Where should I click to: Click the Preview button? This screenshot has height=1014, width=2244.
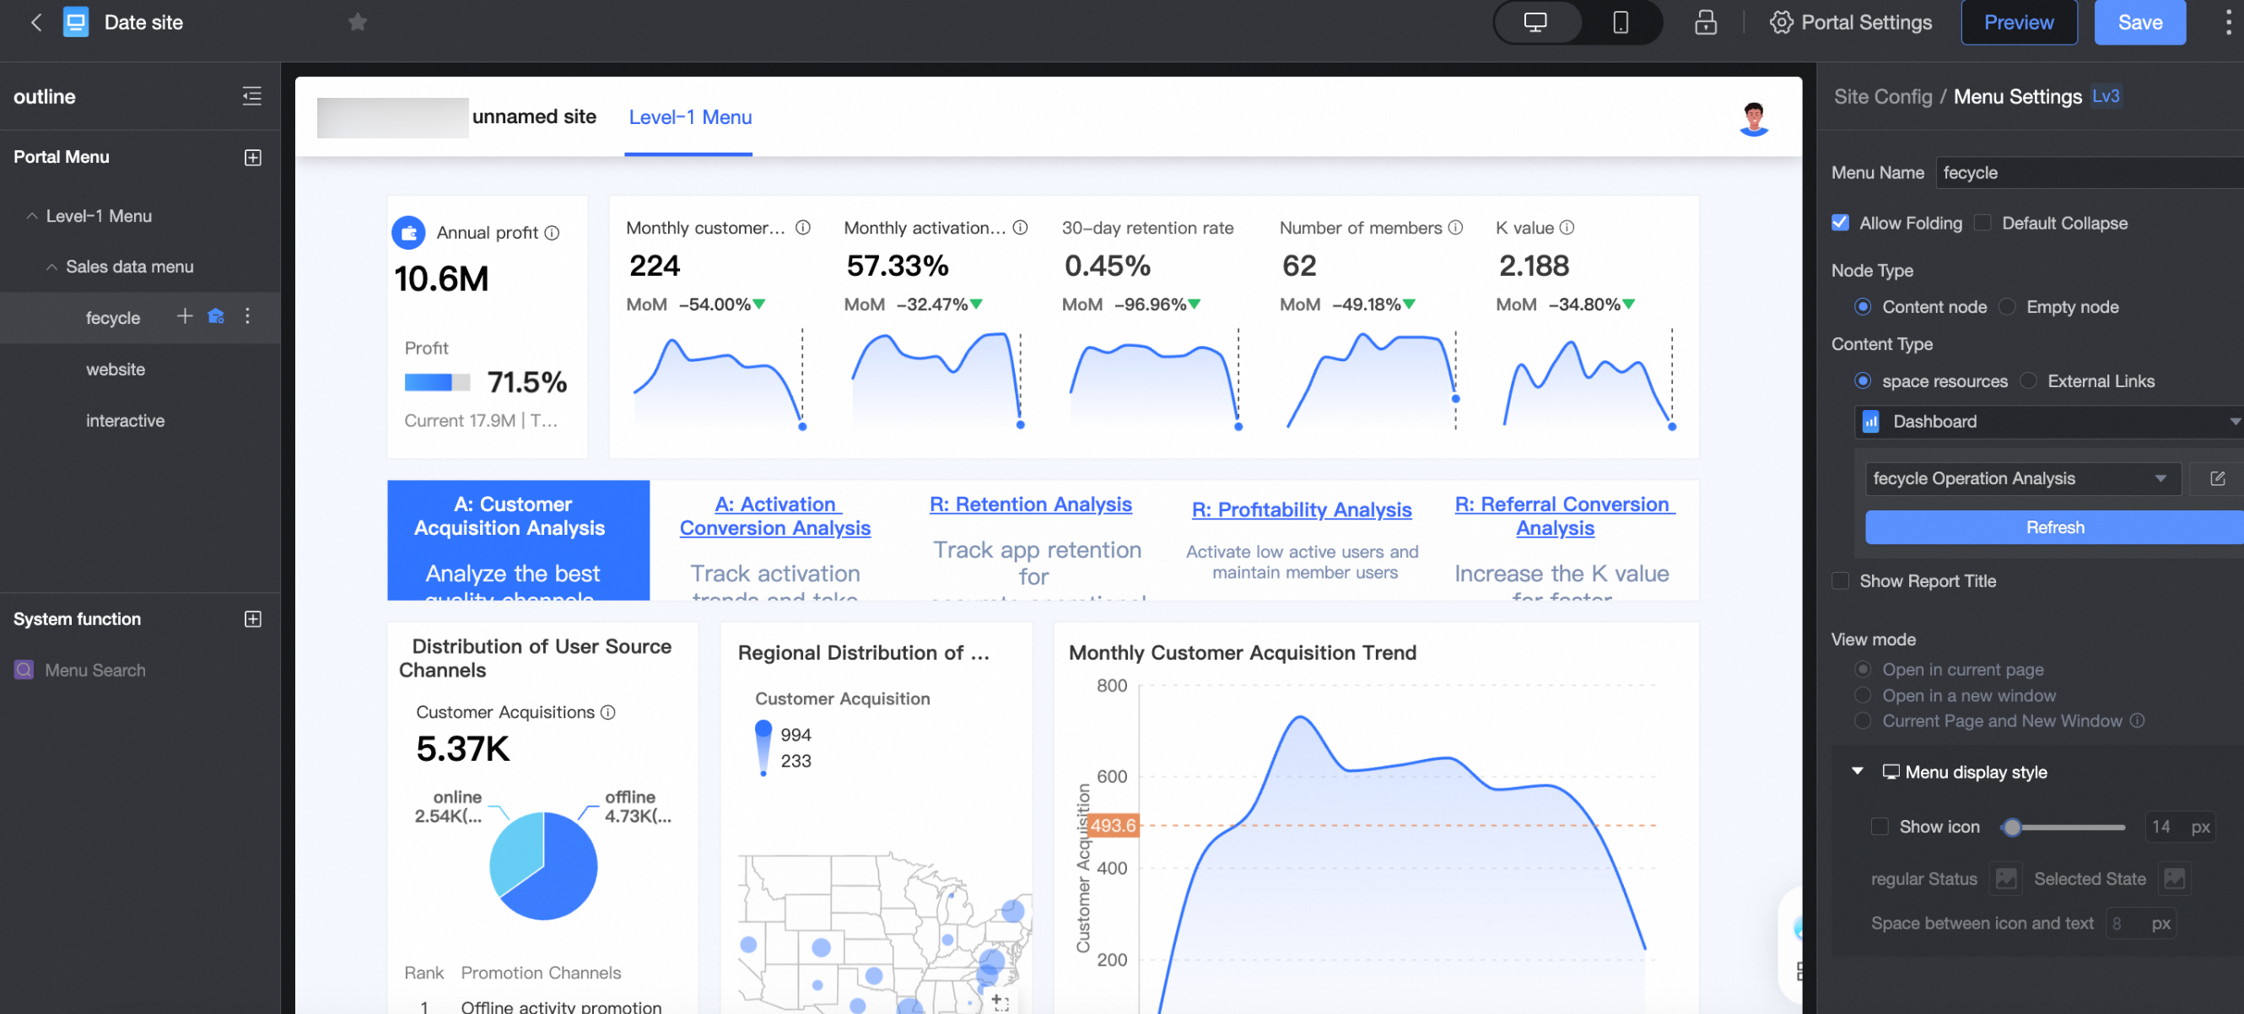pos(2019,23)
